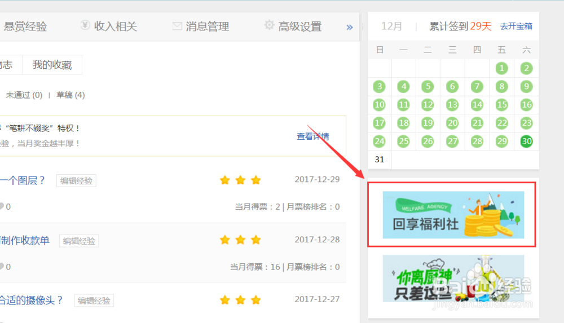This screenshot has height=323, width=564.
Task: Filter by 未通过 (0)
Action: [24, 95]
